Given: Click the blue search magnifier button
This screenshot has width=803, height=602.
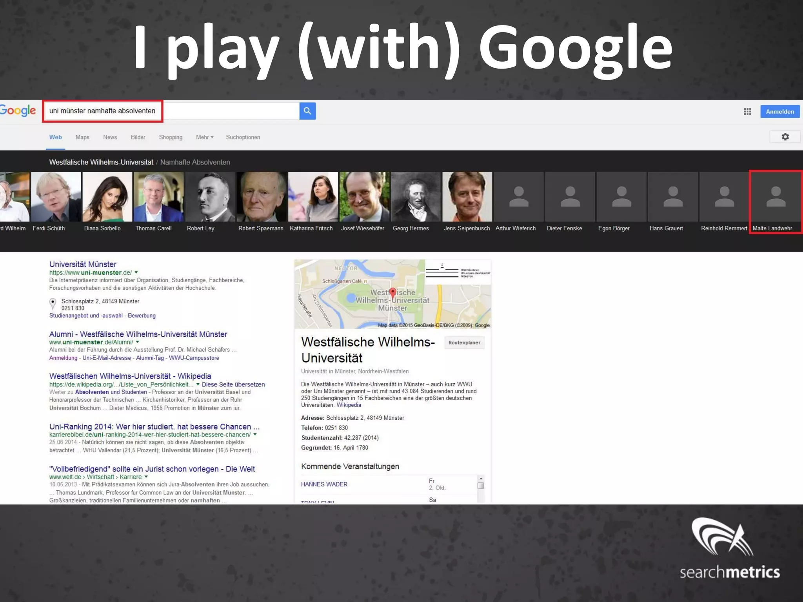Looking at the screenshot, I should coord(307,111).
